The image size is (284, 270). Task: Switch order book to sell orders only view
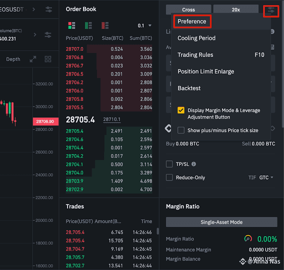click(x=105, y=25)
